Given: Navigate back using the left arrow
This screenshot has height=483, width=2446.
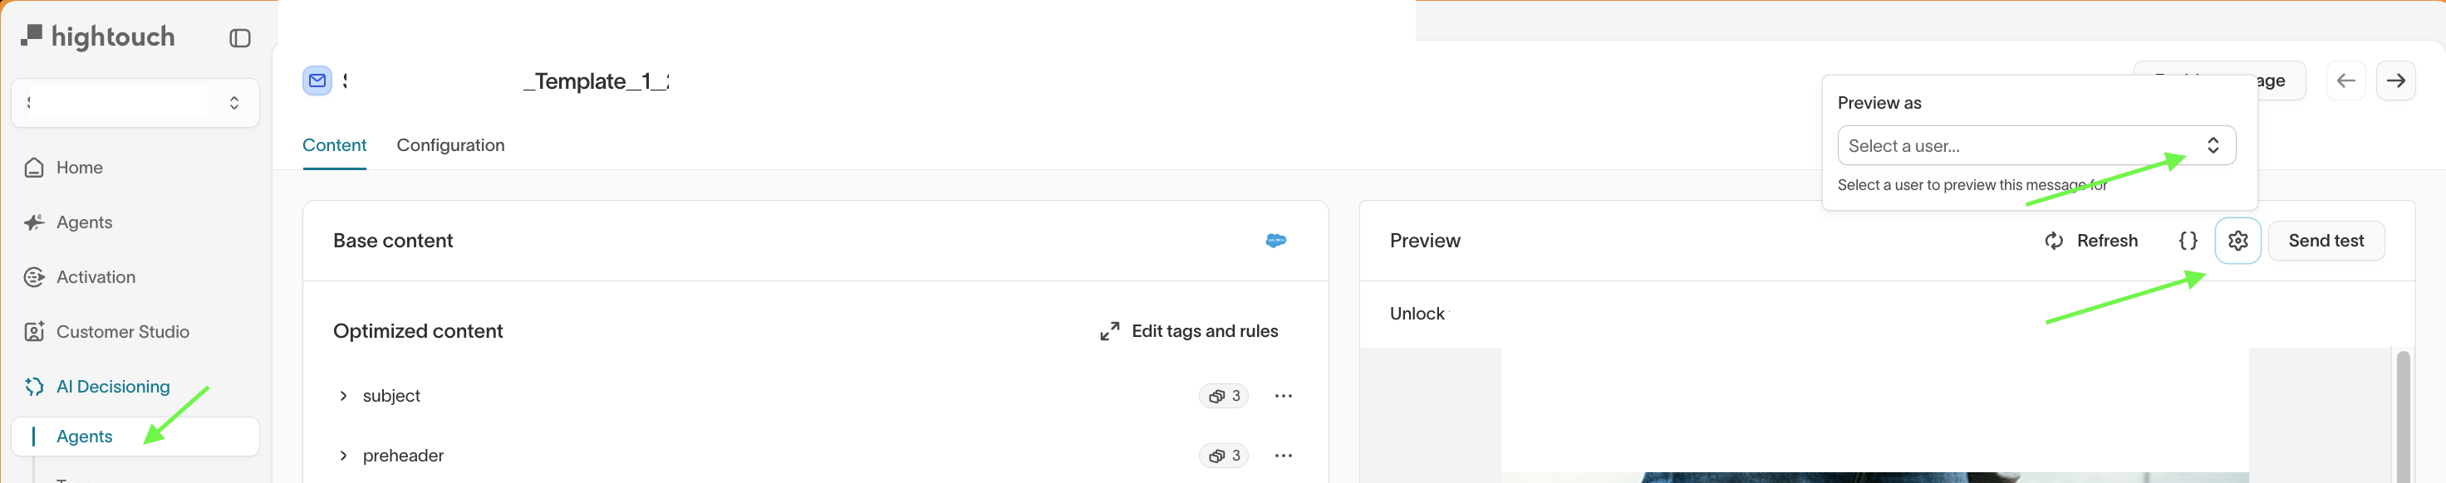Looking at the screenshot, I should (x=2345, y=80).
